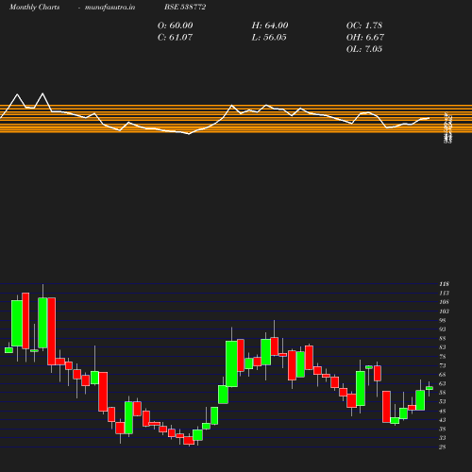Click the 83 price axis label
The height and width of the screenshot is (472, 472).
(443, 347)
